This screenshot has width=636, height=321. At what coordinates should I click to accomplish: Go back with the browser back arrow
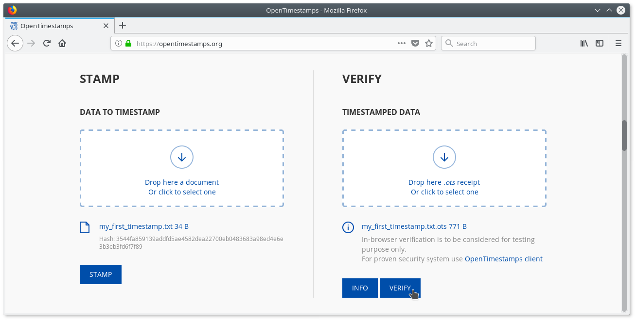(15, 43)
